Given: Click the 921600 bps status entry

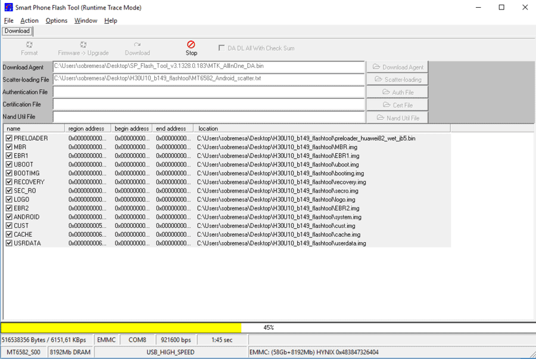Looking at the screenshot, I should click(176, 340).
